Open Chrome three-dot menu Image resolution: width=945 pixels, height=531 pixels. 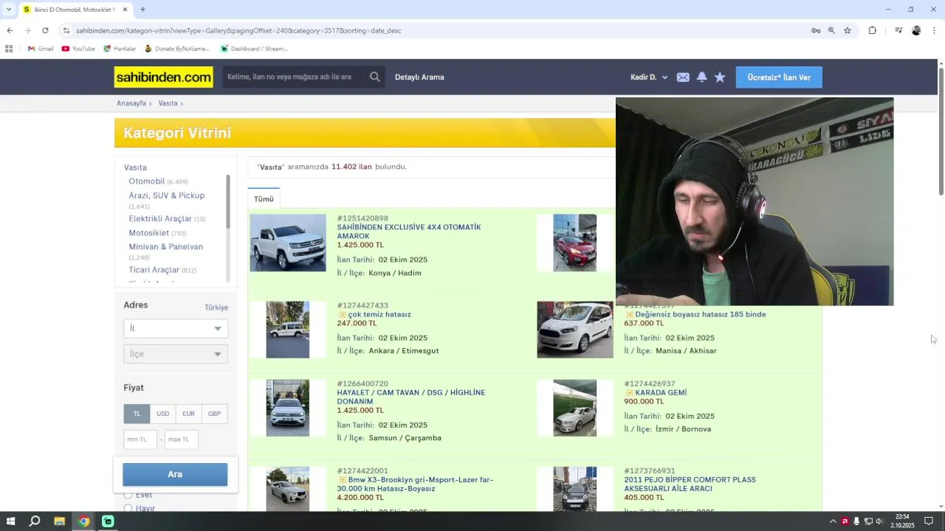(x=934, y=30)
